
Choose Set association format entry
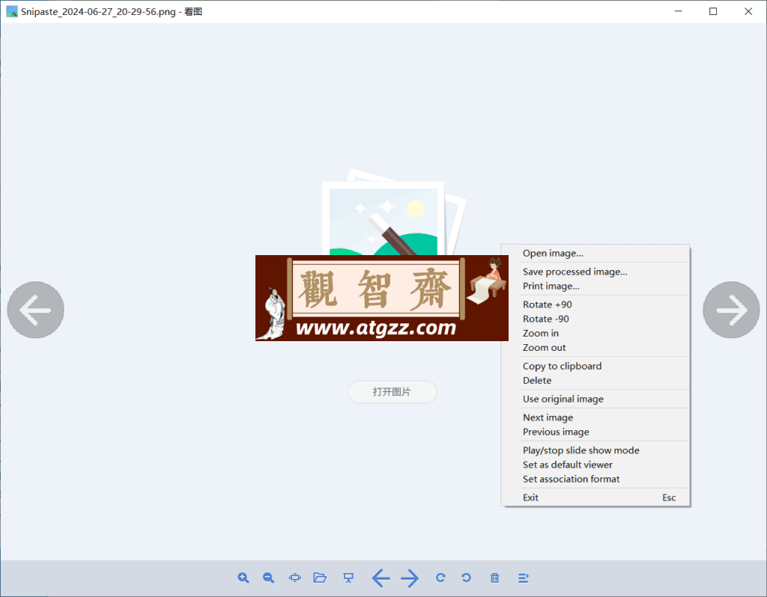coord(595,479)
